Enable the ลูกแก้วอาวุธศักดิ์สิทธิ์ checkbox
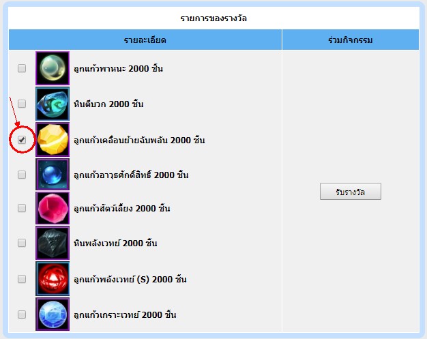The image size is (427, 339). tap(22, 175)
